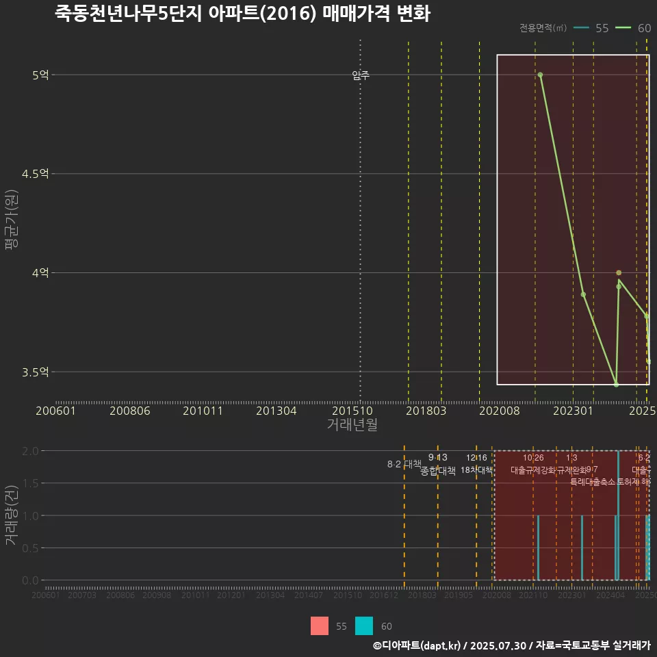Click the 8·2 대책 policy marker label
This screenshot has height=657, width=657.
404,464
